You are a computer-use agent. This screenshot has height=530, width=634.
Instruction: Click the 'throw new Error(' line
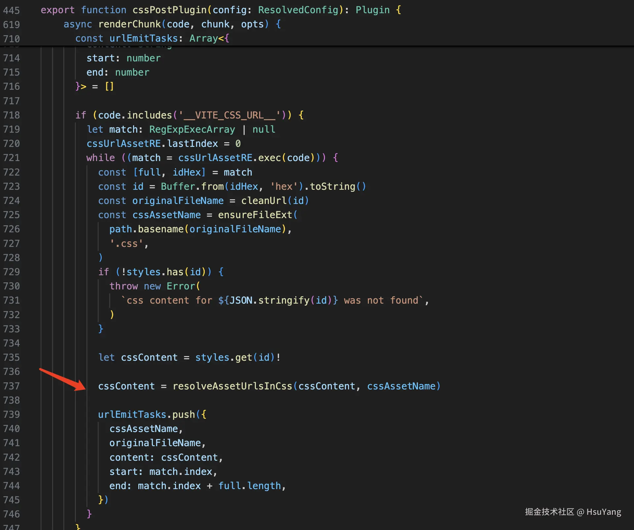[155, 286]
